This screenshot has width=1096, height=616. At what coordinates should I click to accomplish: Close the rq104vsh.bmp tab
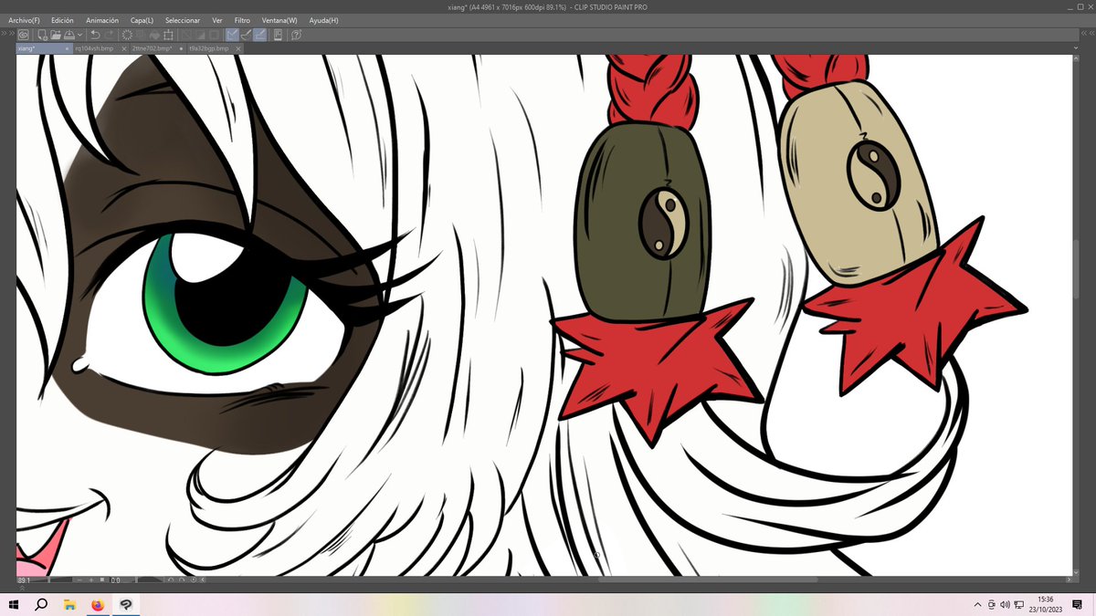[x=123, y=48]
